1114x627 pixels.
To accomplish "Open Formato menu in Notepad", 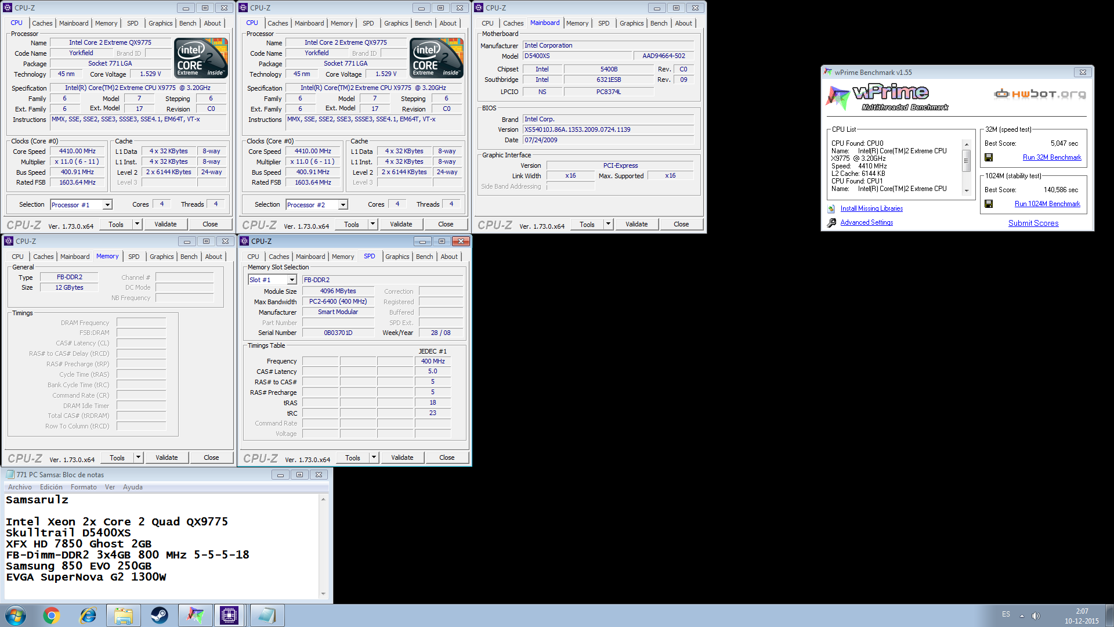I will tap(84, 487).
